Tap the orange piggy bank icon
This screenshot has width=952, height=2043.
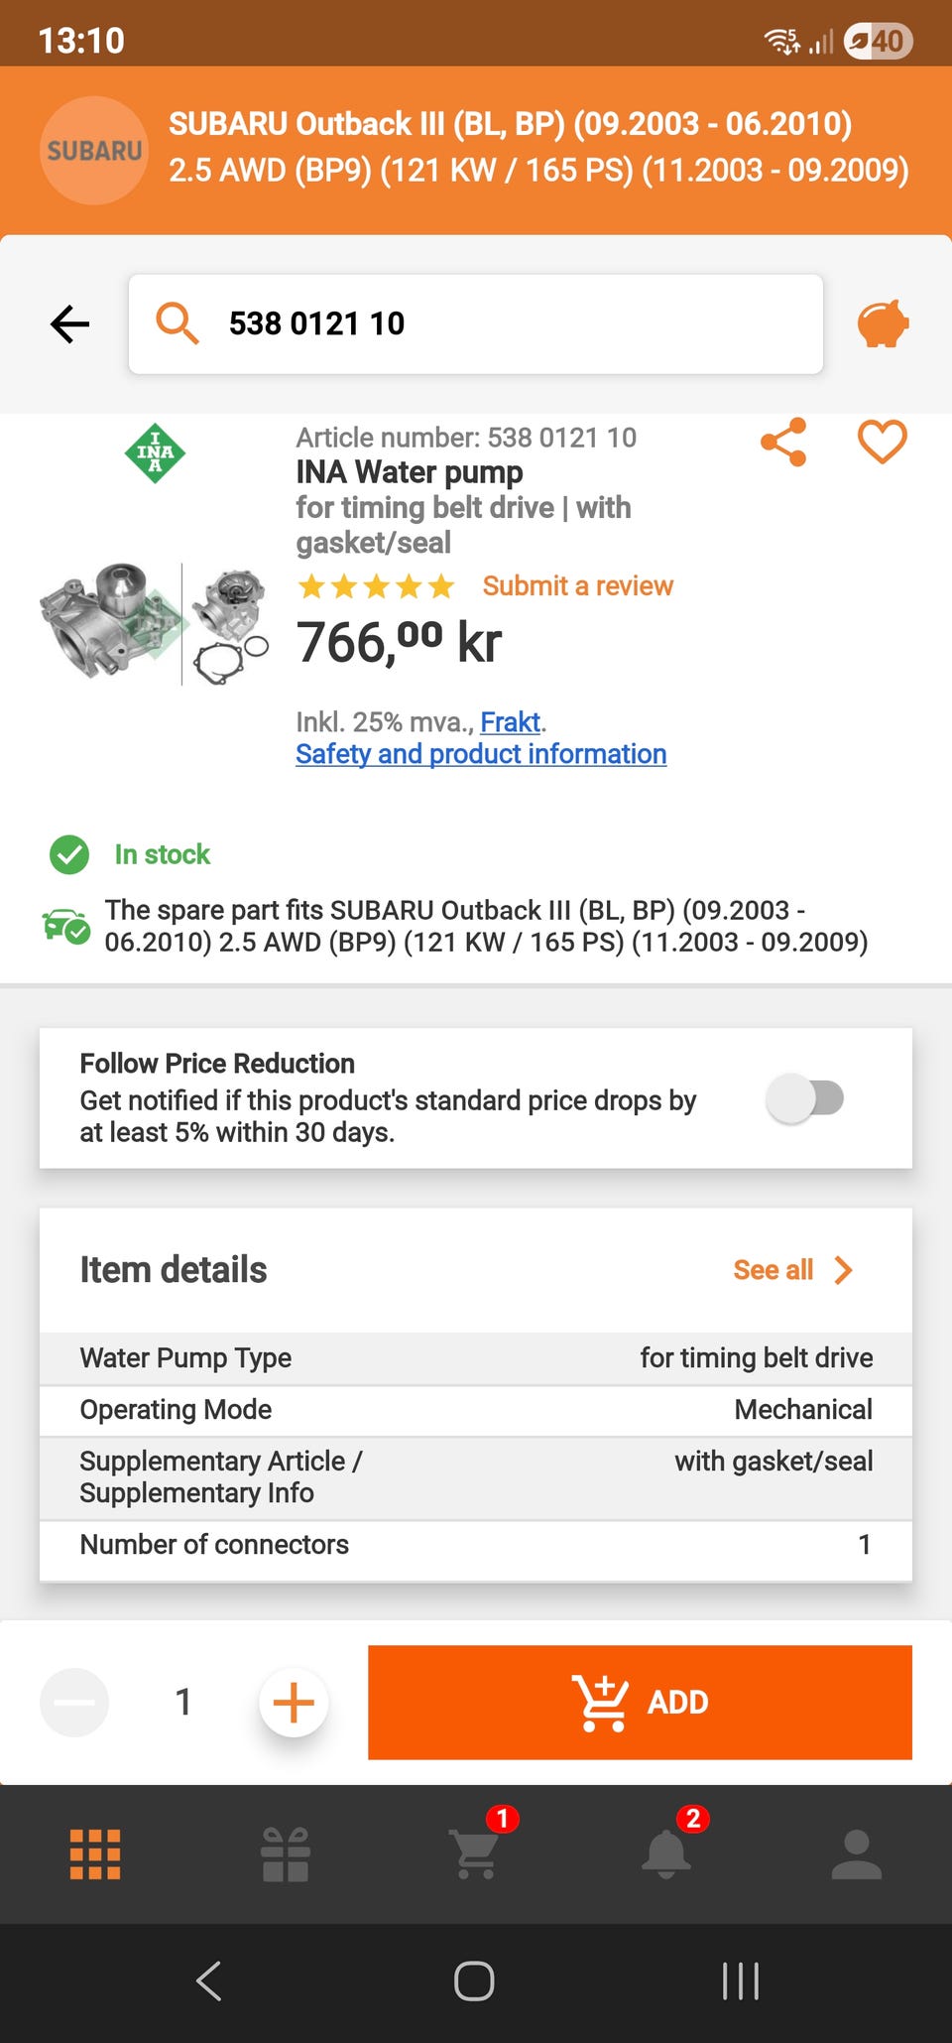(x=882, y=324)
